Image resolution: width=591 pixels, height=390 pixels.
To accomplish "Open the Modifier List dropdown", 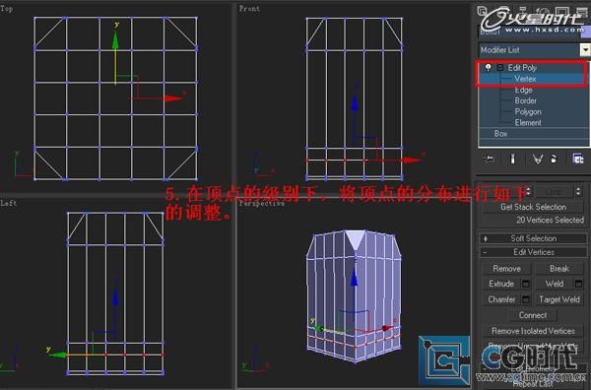I will 585,50.
